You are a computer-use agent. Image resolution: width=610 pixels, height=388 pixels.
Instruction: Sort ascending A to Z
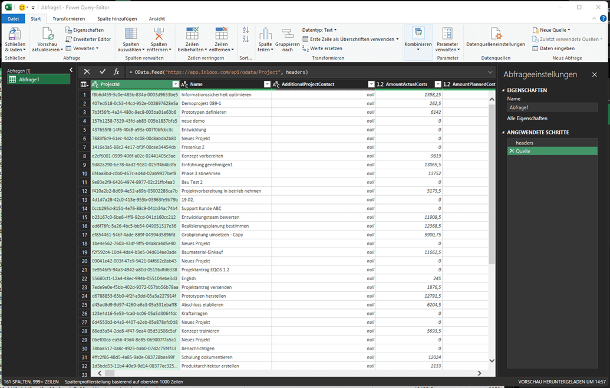pos(246,30)
